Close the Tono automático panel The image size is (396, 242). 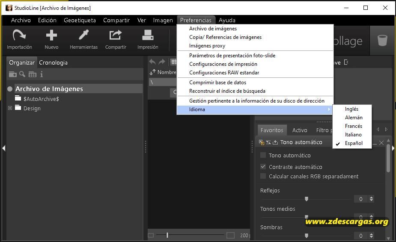(381, 143)
